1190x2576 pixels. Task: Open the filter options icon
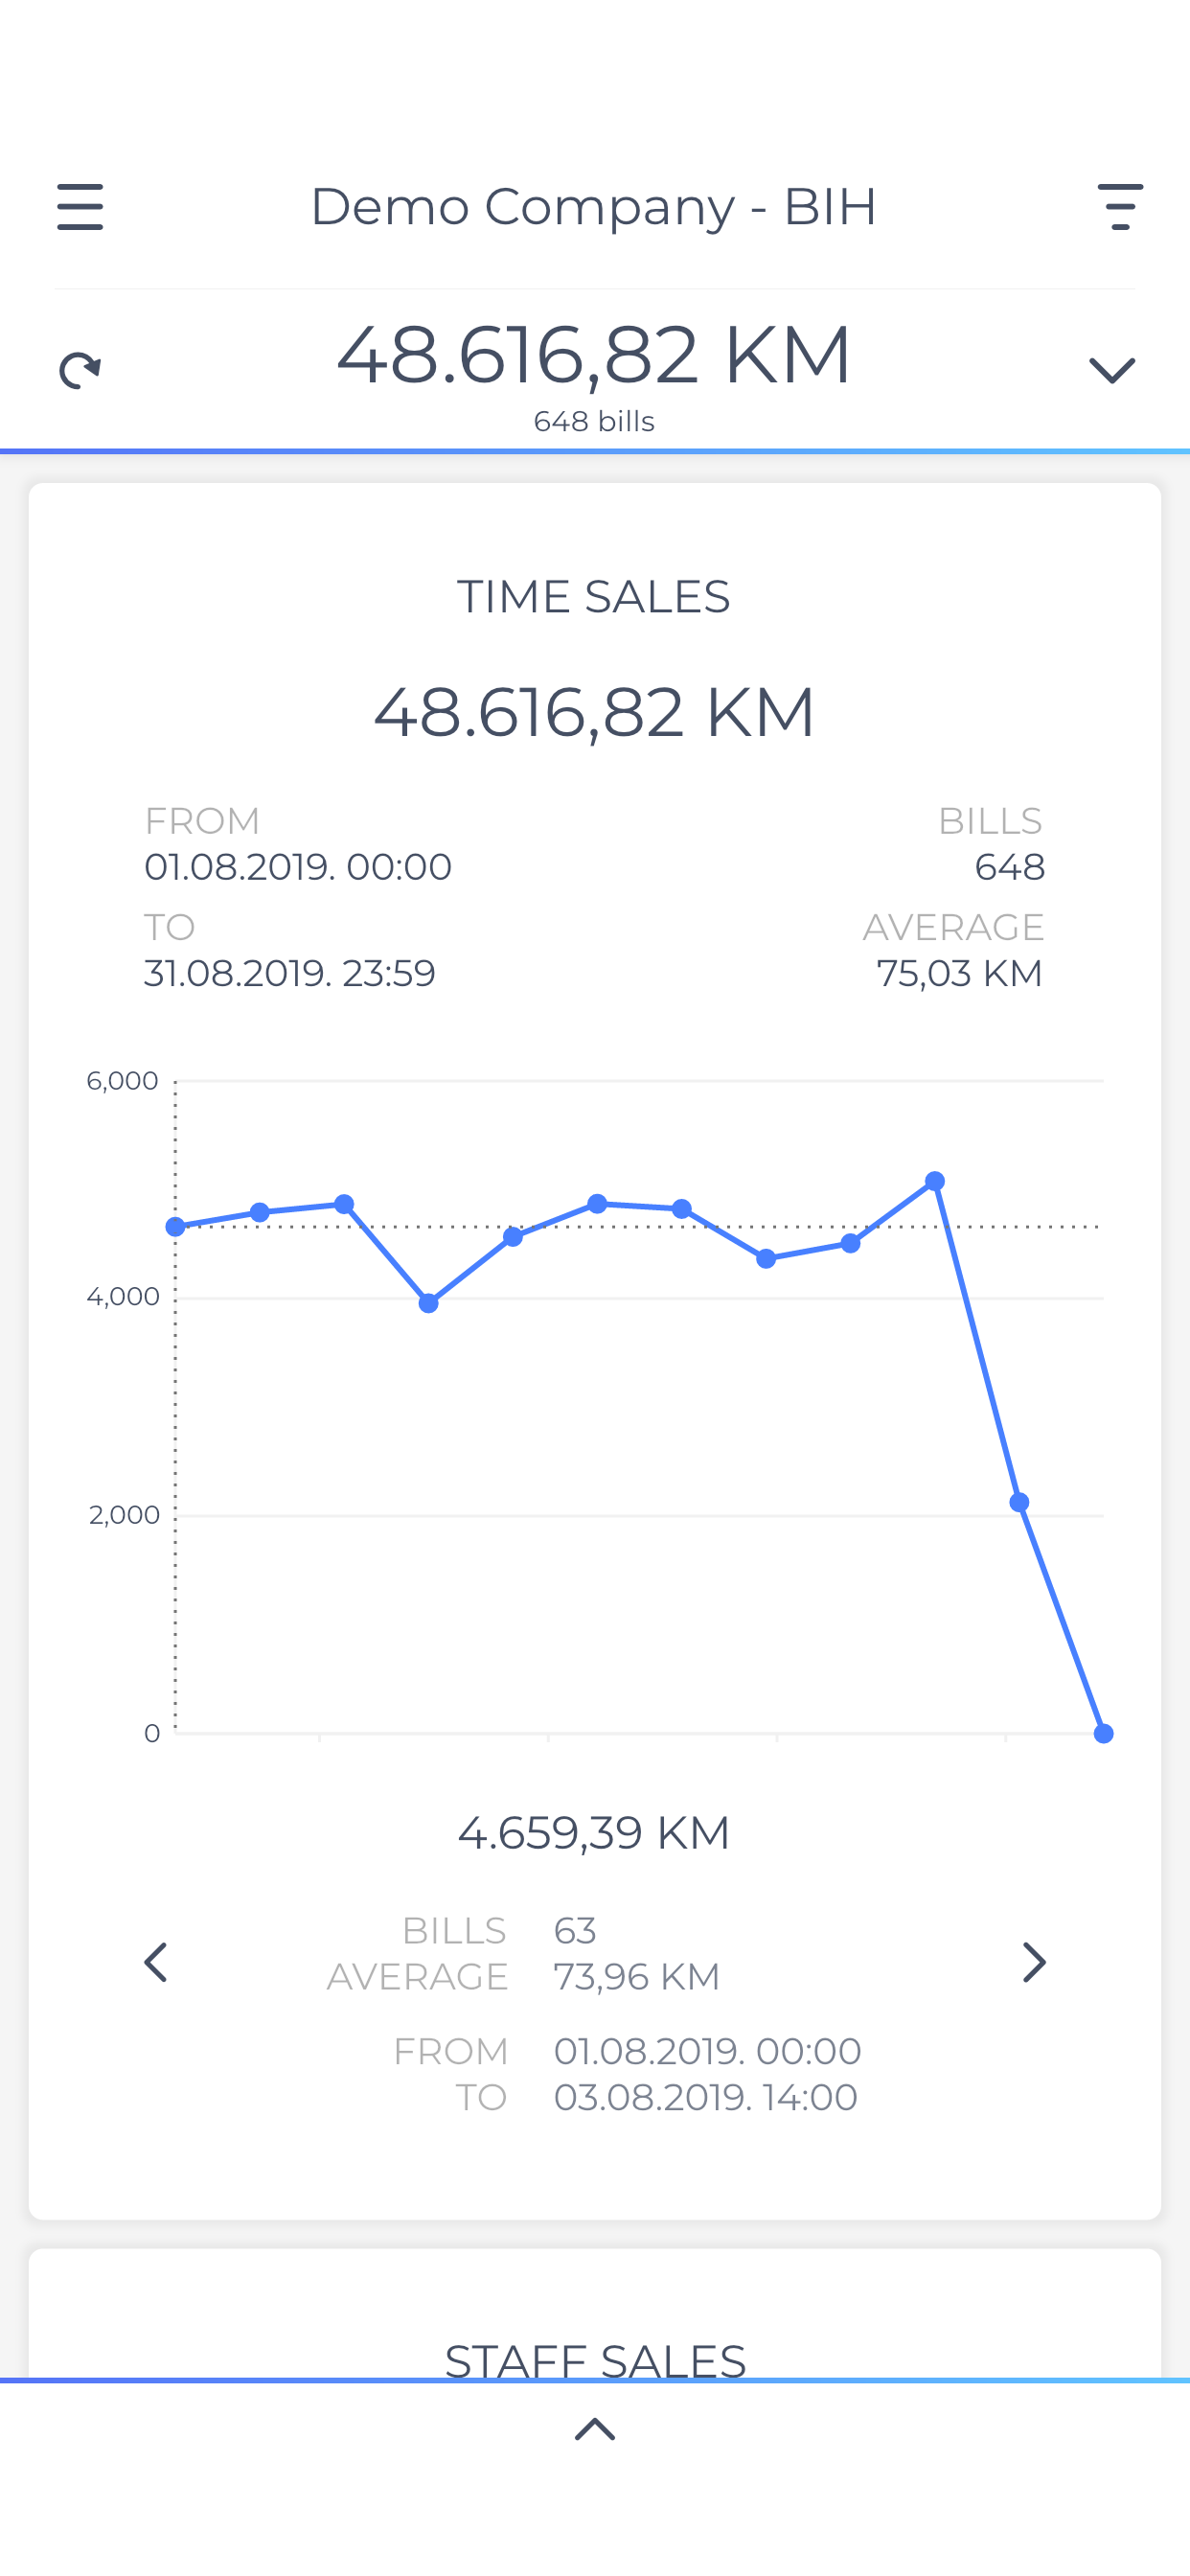coord(1120,207)
